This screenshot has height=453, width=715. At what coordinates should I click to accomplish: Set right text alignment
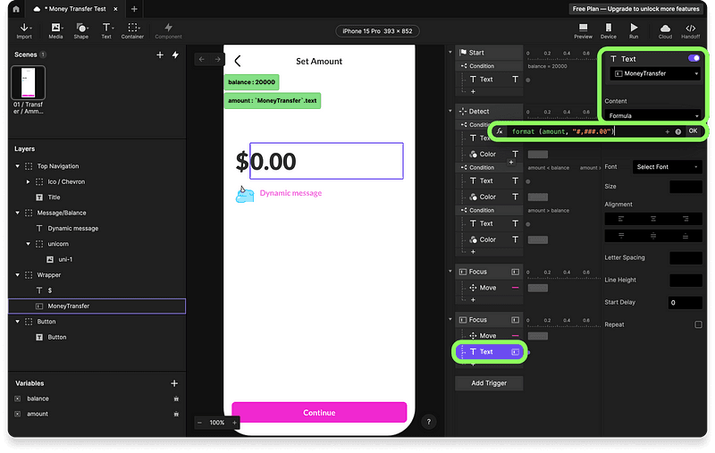click(x=686, y=219)
